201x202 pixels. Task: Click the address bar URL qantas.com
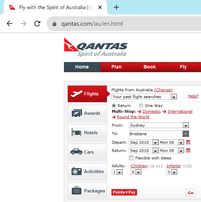click(92, 24)
